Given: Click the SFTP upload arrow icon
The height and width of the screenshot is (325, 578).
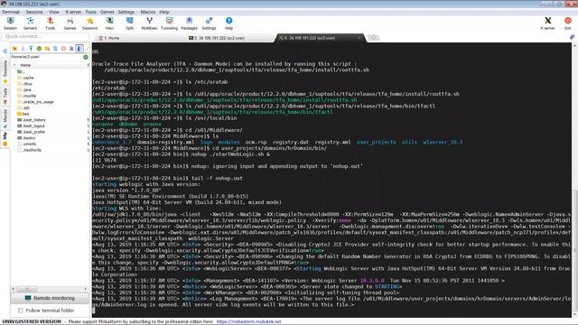Looking at the screenshot, I should click(x=31, y=48).
